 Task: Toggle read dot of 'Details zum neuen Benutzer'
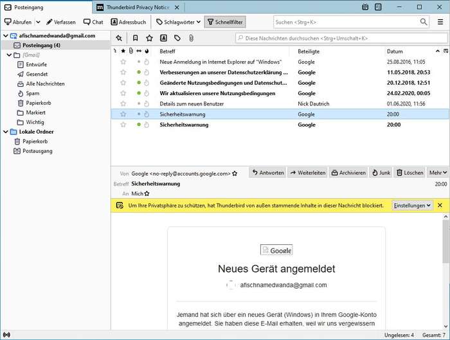click(139, 103)
